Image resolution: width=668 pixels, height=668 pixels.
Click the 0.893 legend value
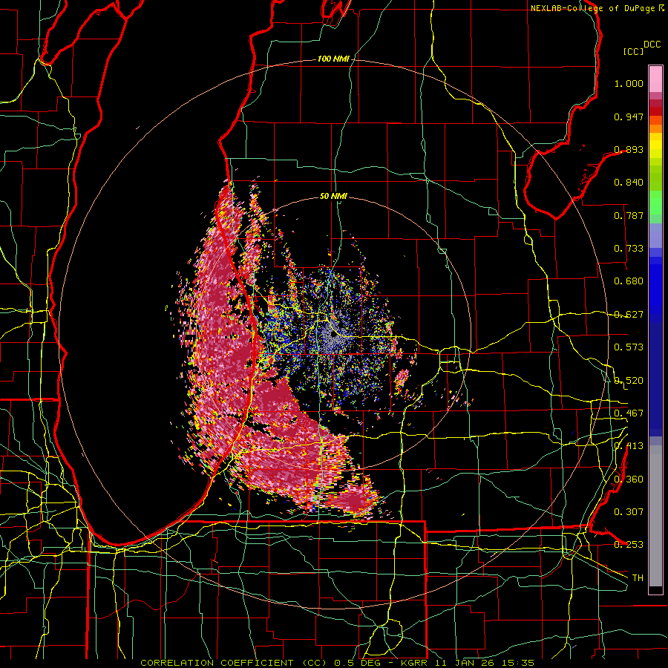(629, 149)
